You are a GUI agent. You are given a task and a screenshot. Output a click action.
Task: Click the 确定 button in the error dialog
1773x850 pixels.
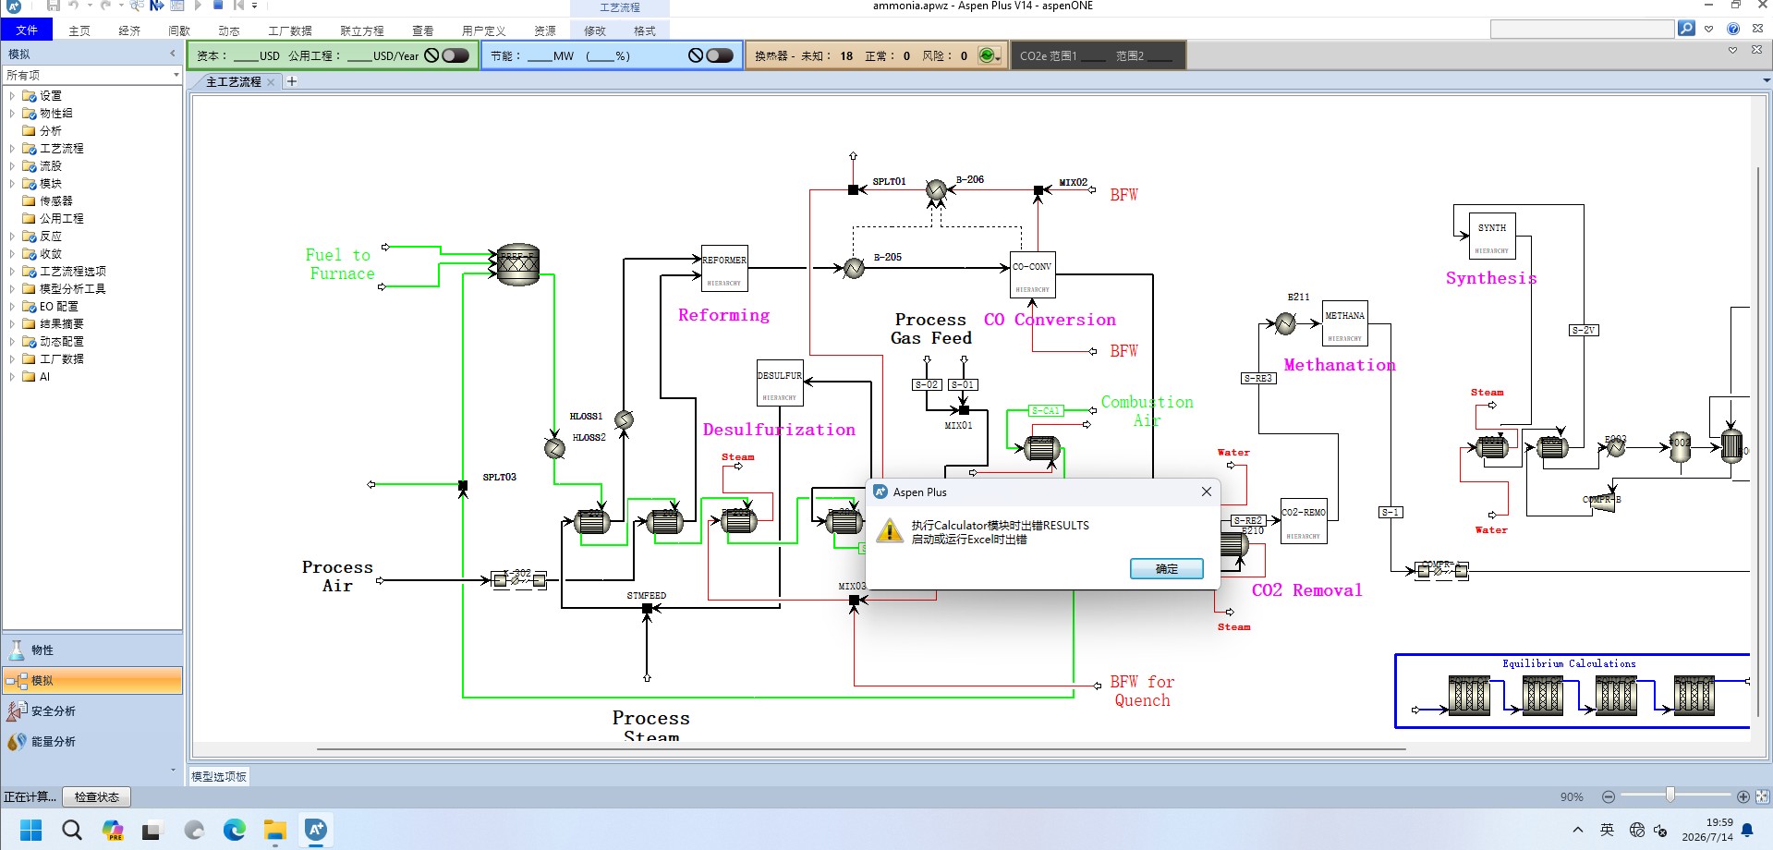(x=1166, y=568)
